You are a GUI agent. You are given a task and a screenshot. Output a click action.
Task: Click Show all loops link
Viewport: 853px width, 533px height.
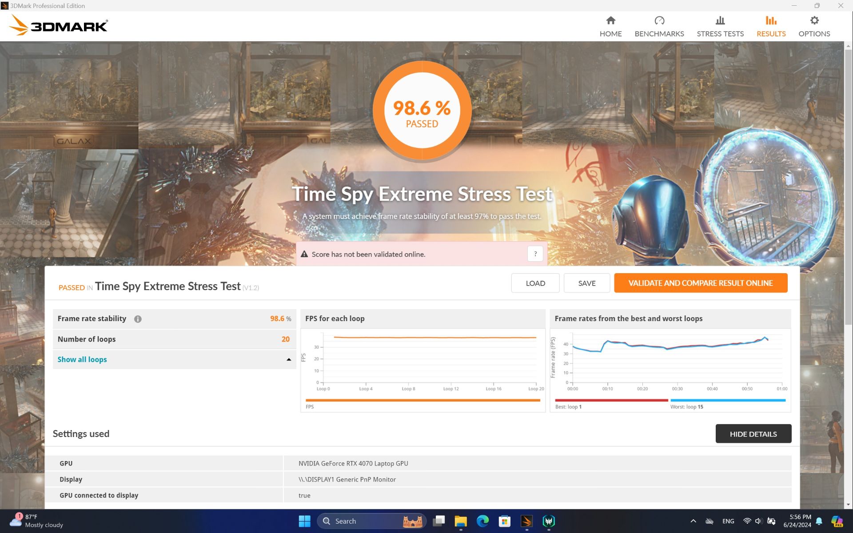pyautogui.click(x=82, y=359)
